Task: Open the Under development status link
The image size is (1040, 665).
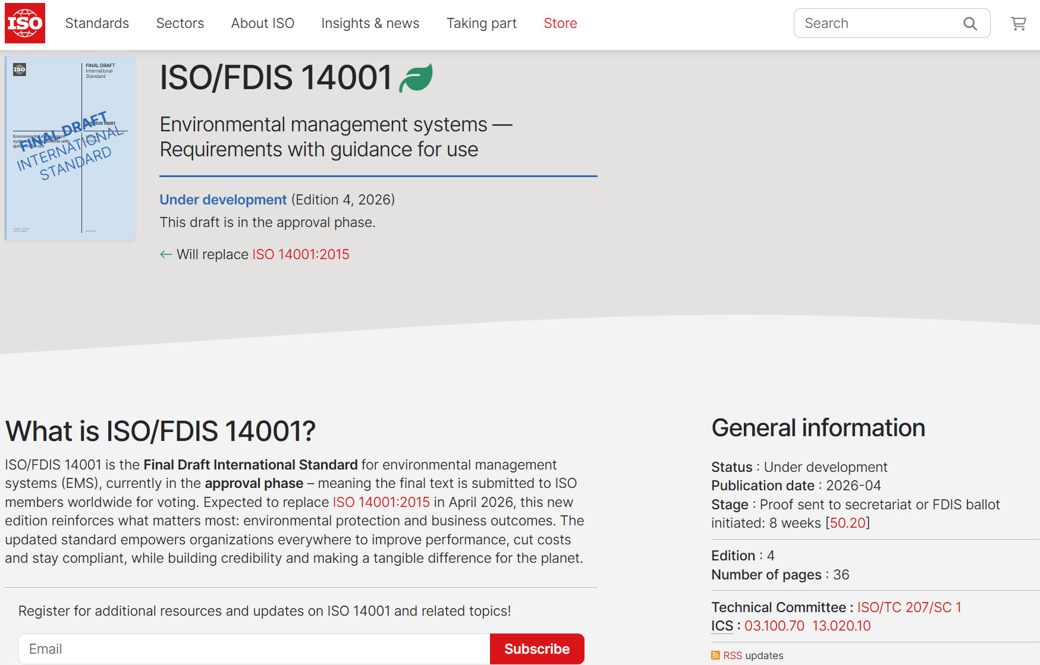Action: [223, 200]
